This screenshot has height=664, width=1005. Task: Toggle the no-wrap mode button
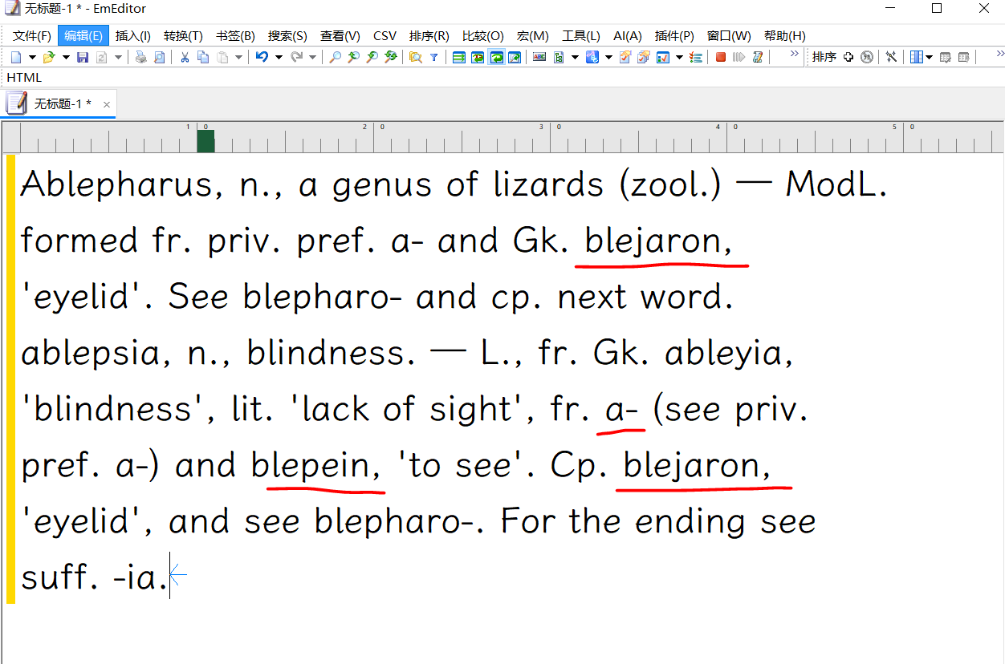pos(459,57)
